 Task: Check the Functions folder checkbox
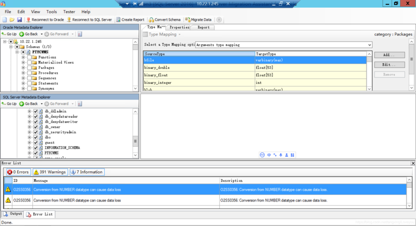tap(29, 57)
